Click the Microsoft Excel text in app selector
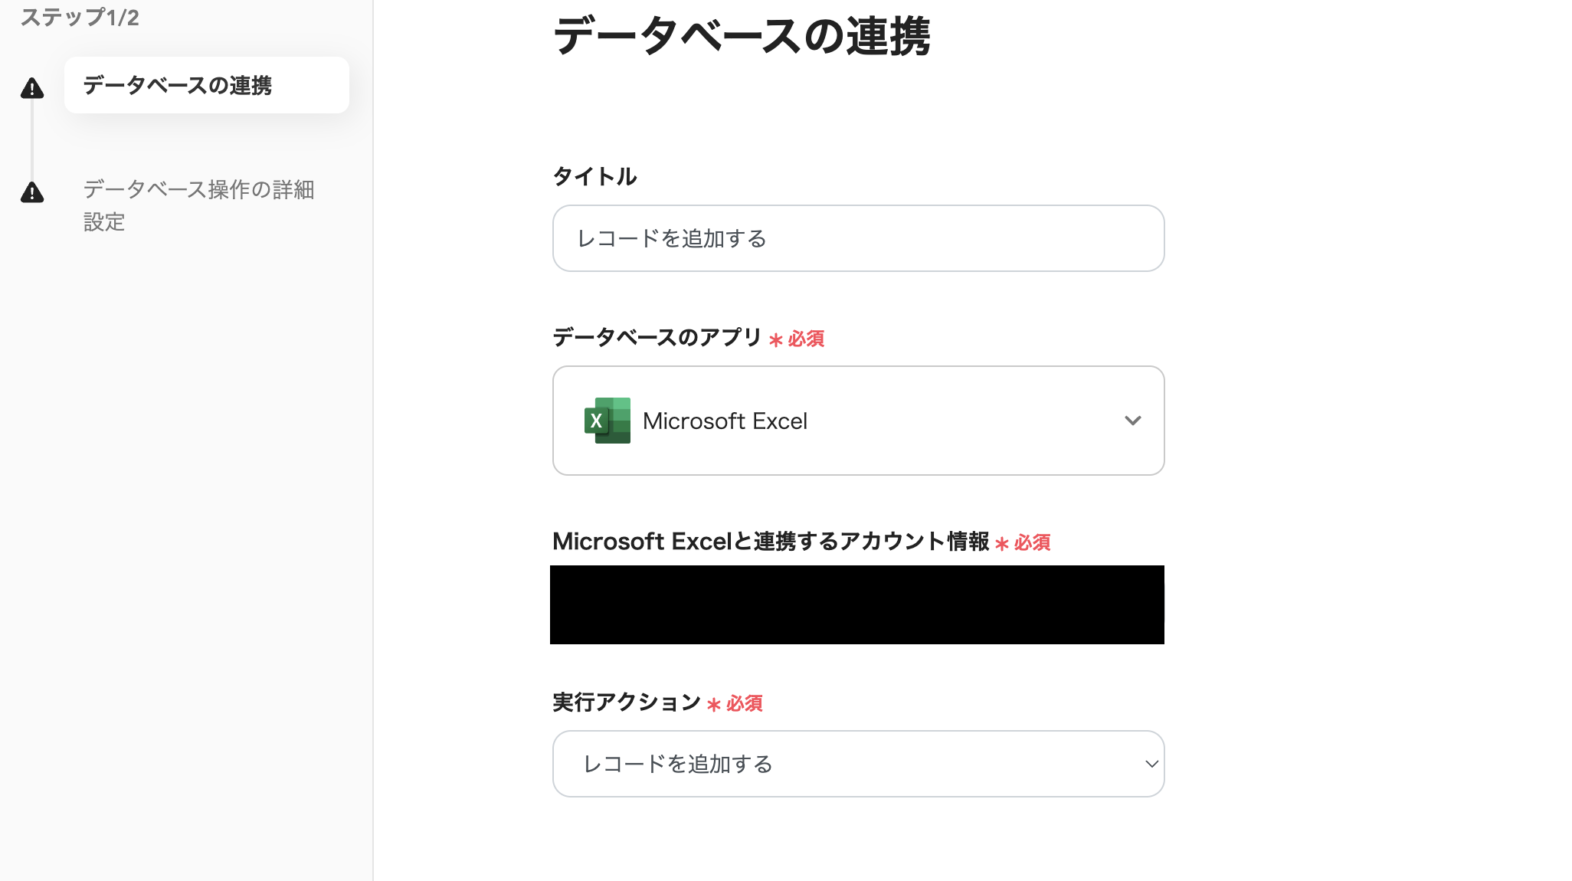 pyautogui.click(x=725, y=421)
